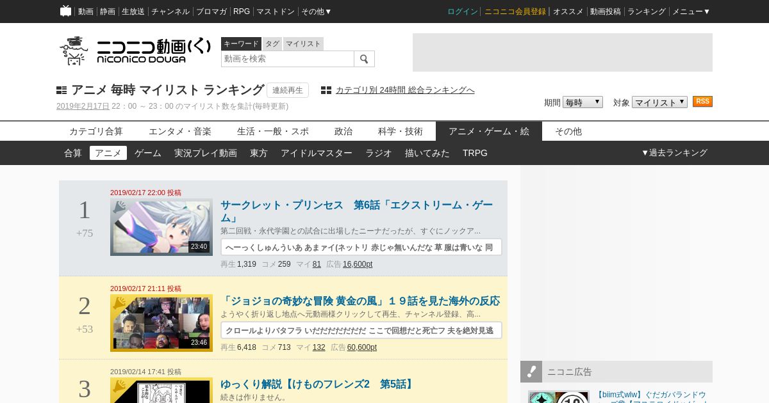Click megaphone icon on the JoJo reaction thumbnail
This screenshot has height=403, width=769.
(x=120, y=303)
